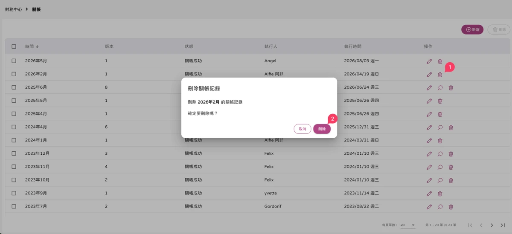Tick the 2024年4月 row checkbox

[14, 127]
